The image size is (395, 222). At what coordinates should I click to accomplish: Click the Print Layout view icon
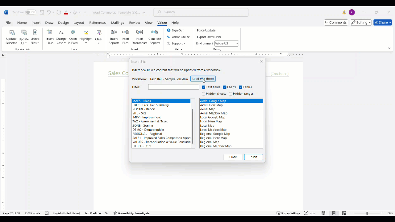(334, 213)
